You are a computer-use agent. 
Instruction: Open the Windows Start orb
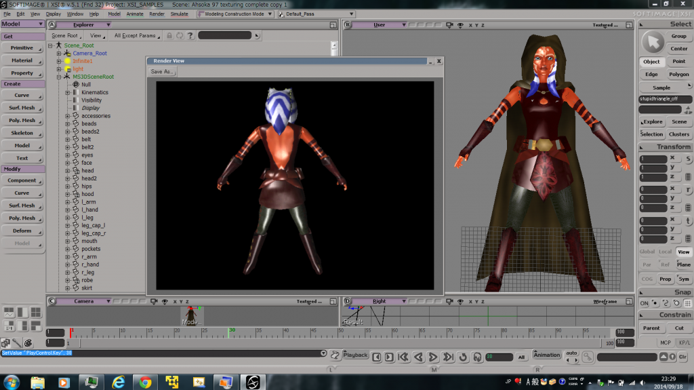tap(11, 382)
